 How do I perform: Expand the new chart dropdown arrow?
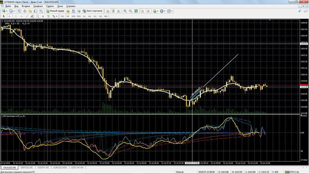click(x=8, y=11)
